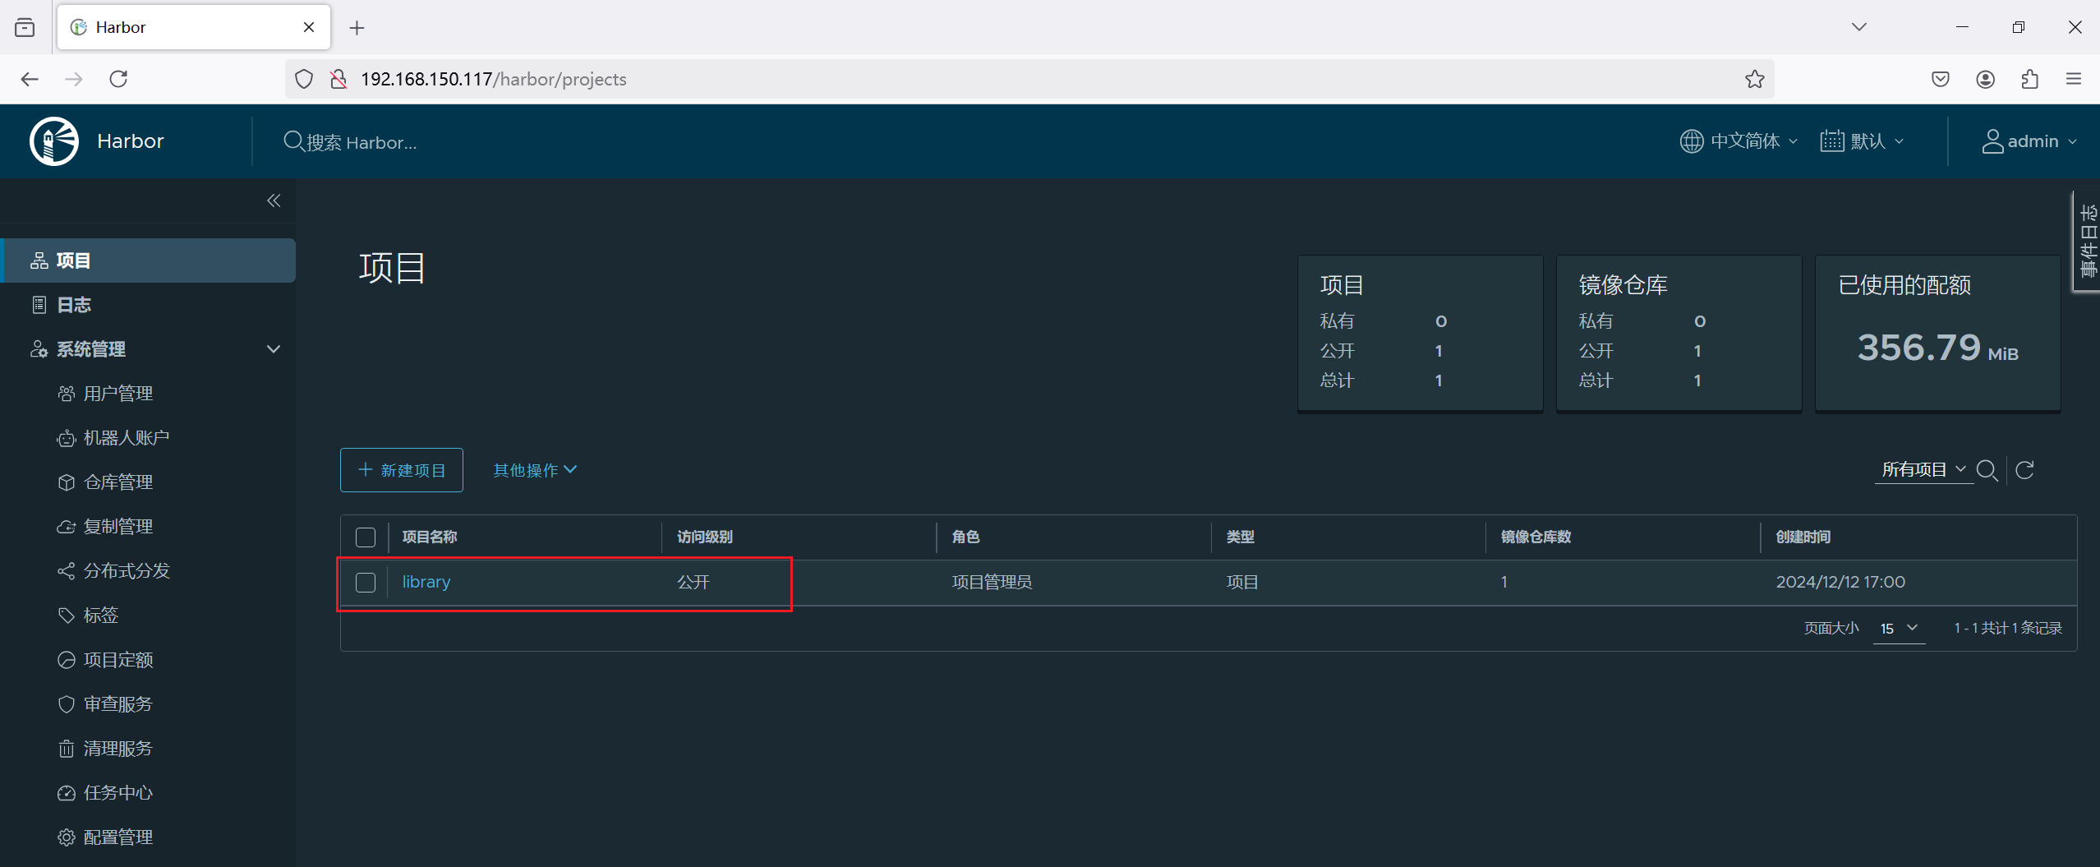Image resolution: width=2100 pixels, height=867 pixels.
Task: Open the 所有项目 filter dropdown
Action: (1923, 469)
